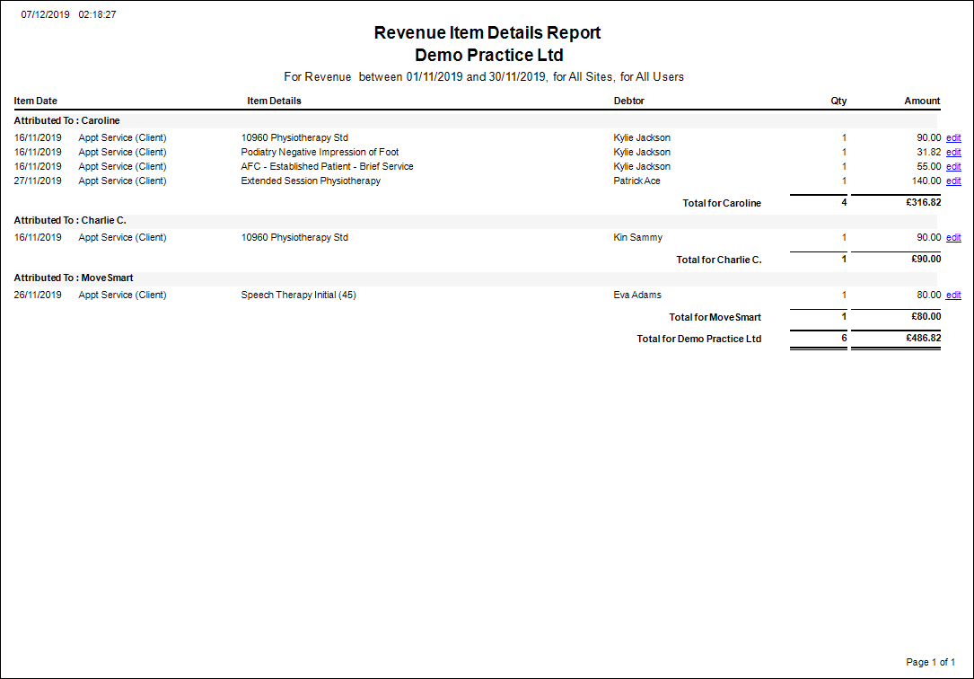Click debtor name Eva Adams
The image size is (974, 679).
click(x=637, y=295)
